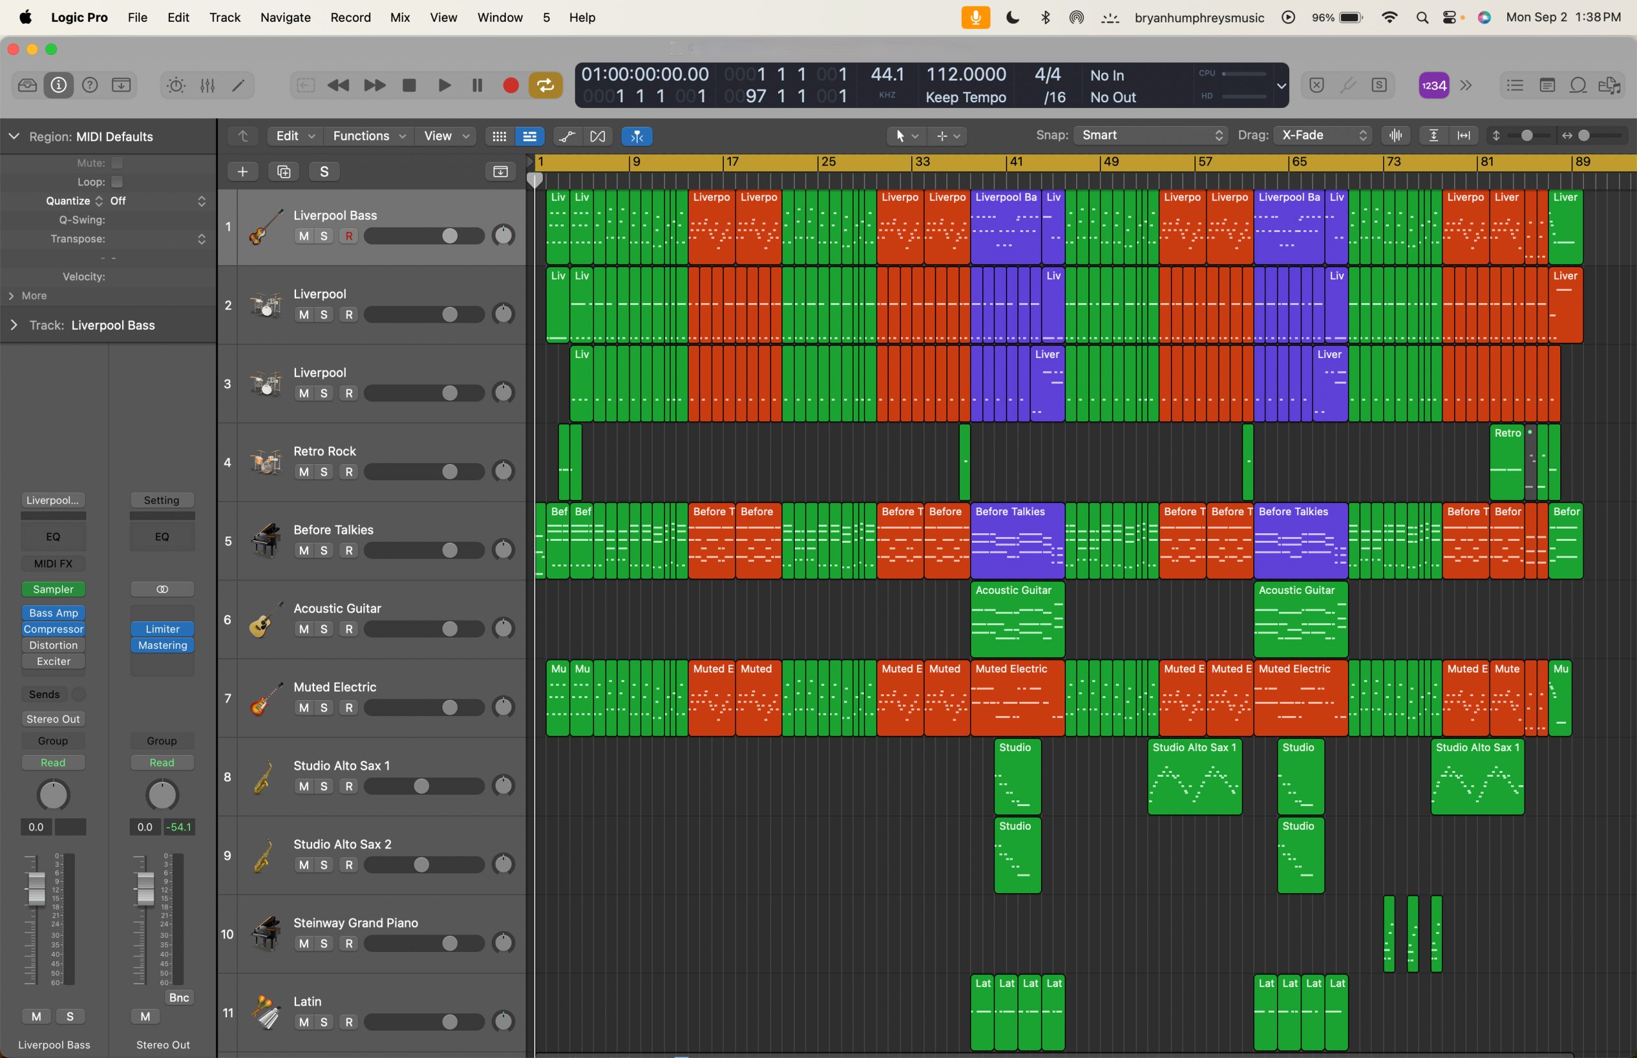
Task: Enable Cycle mode in the transport
Action: tap(545, 84)
